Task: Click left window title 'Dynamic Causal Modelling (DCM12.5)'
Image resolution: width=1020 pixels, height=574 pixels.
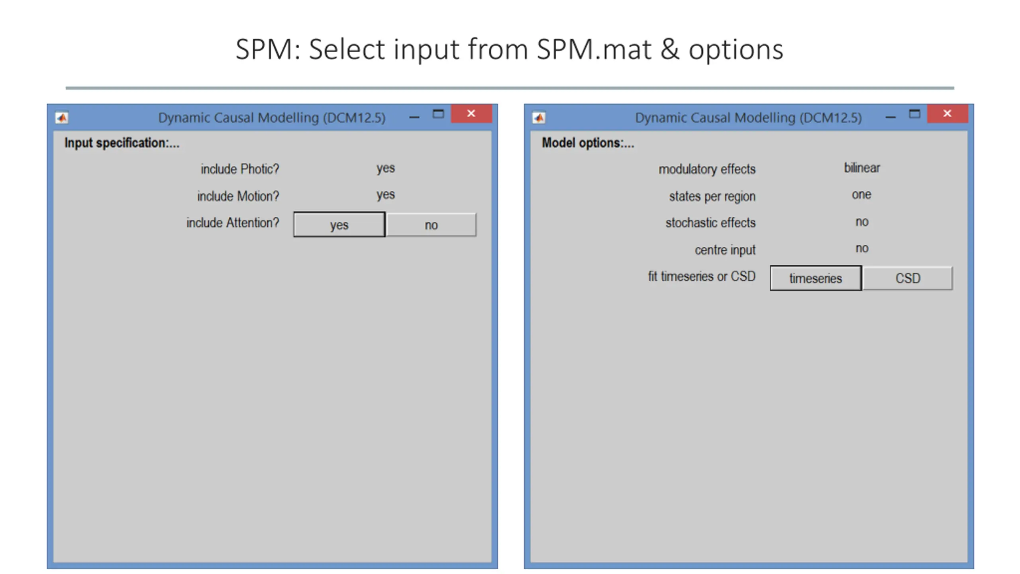Action: tap(272, 118)
